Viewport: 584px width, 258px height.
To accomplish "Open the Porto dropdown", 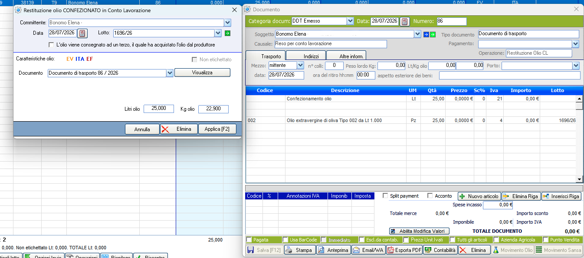I will pos(576,66).
